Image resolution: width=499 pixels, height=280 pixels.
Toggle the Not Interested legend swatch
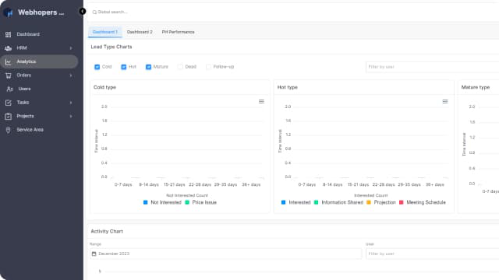(x=146, y=202)
